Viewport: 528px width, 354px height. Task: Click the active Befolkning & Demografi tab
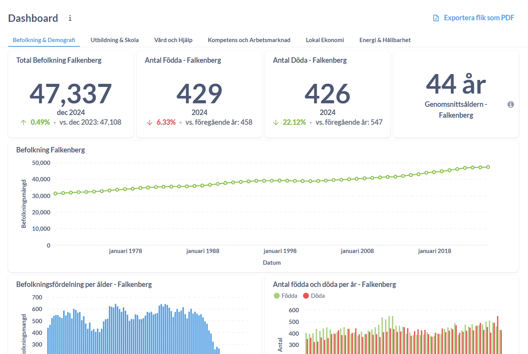(44, 40)
